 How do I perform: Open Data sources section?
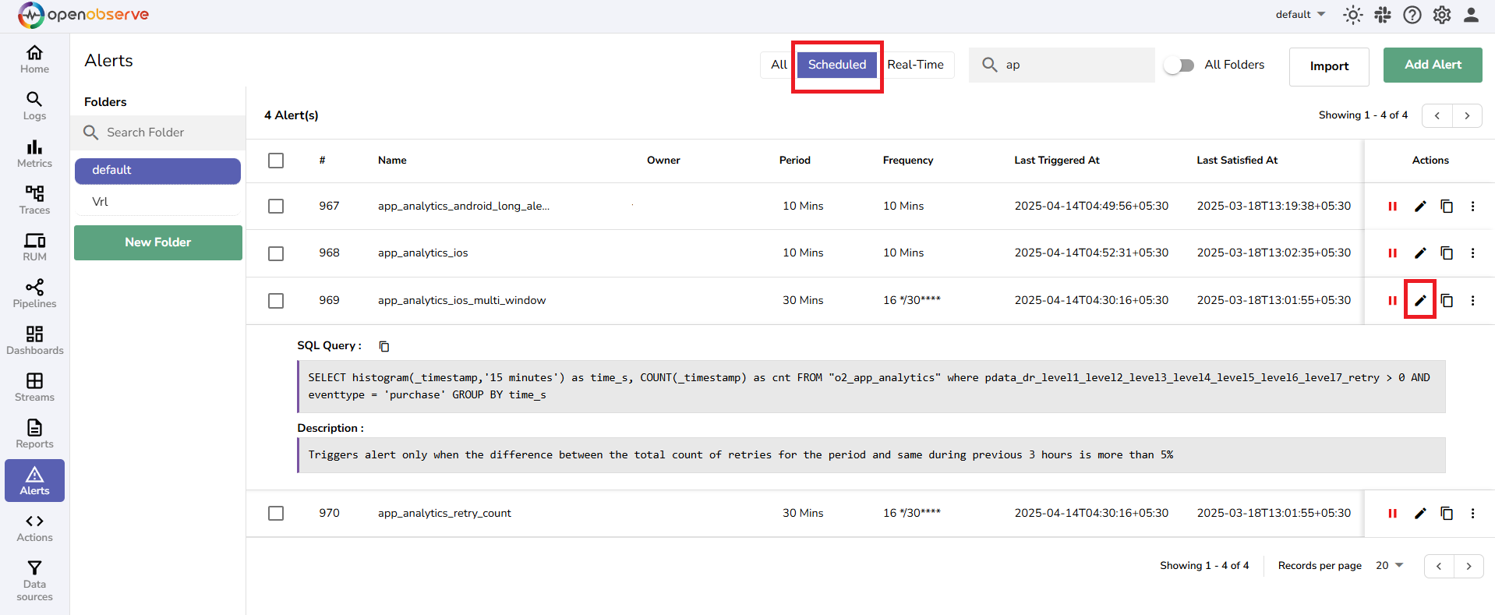34,581
